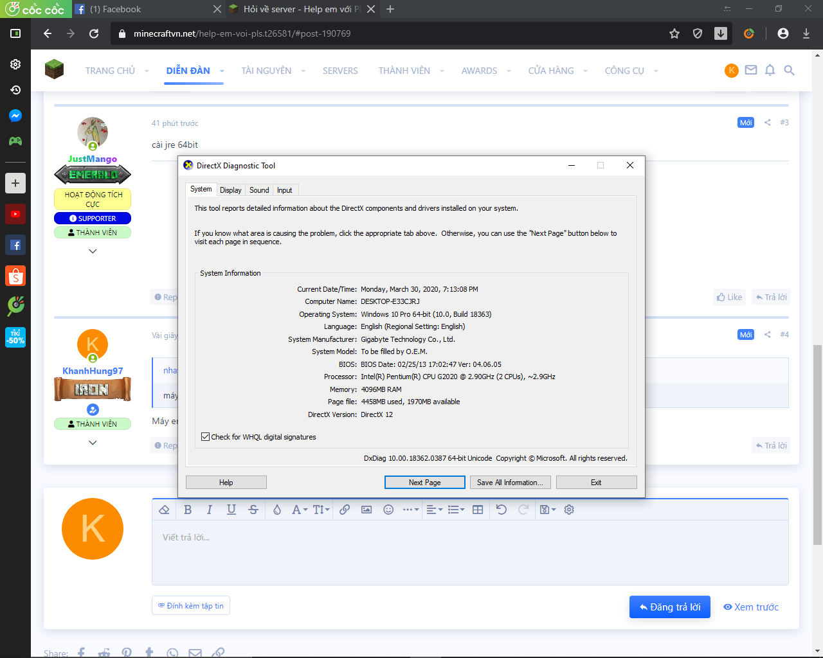
Task: Open Facebook from the browser sidebar
Action: coord(15,245)
